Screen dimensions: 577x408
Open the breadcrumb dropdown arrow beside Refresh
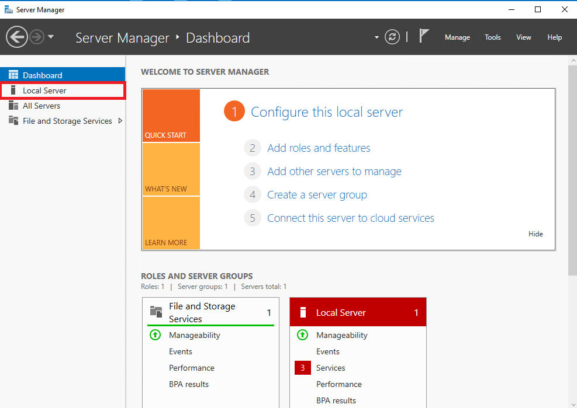pos(376,37)
